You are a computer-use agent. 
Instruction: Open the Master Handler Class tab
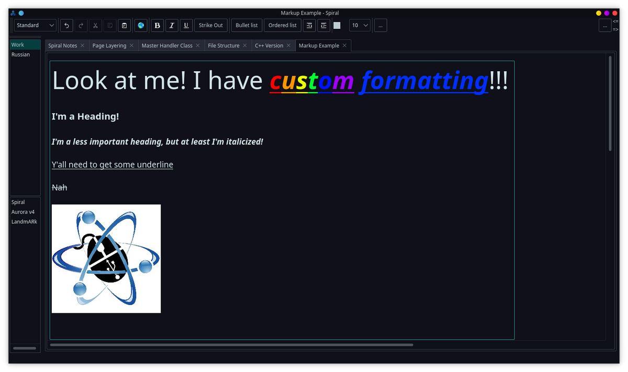click(166, 46)
